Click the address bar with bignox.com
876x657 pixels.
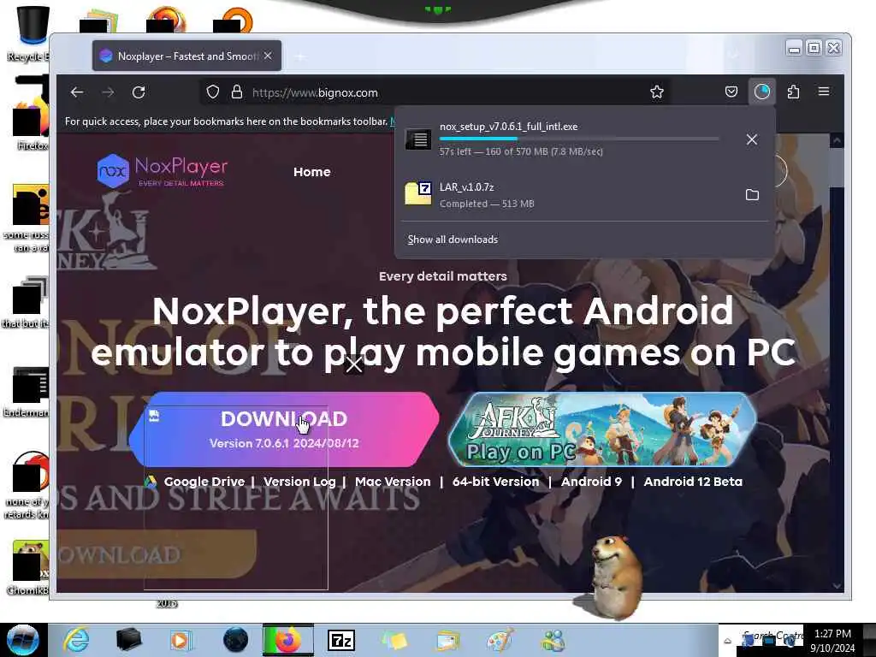click(x=435, y=92)
